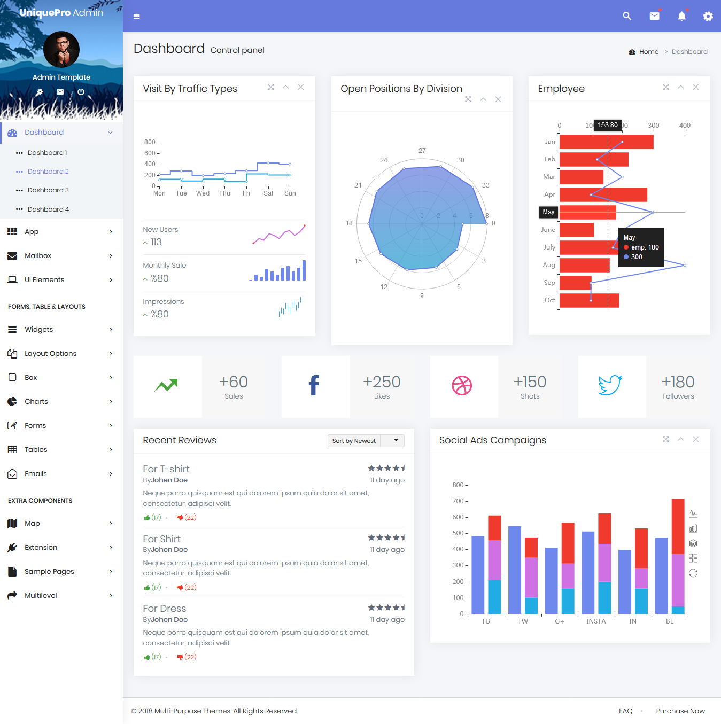Expand the Multilevel sidebar menu

point(61,596)
